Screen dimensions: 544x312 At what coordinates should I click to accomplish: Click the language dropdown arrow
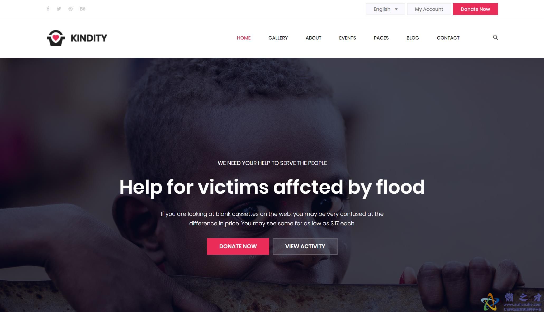(x=396, y=9)
